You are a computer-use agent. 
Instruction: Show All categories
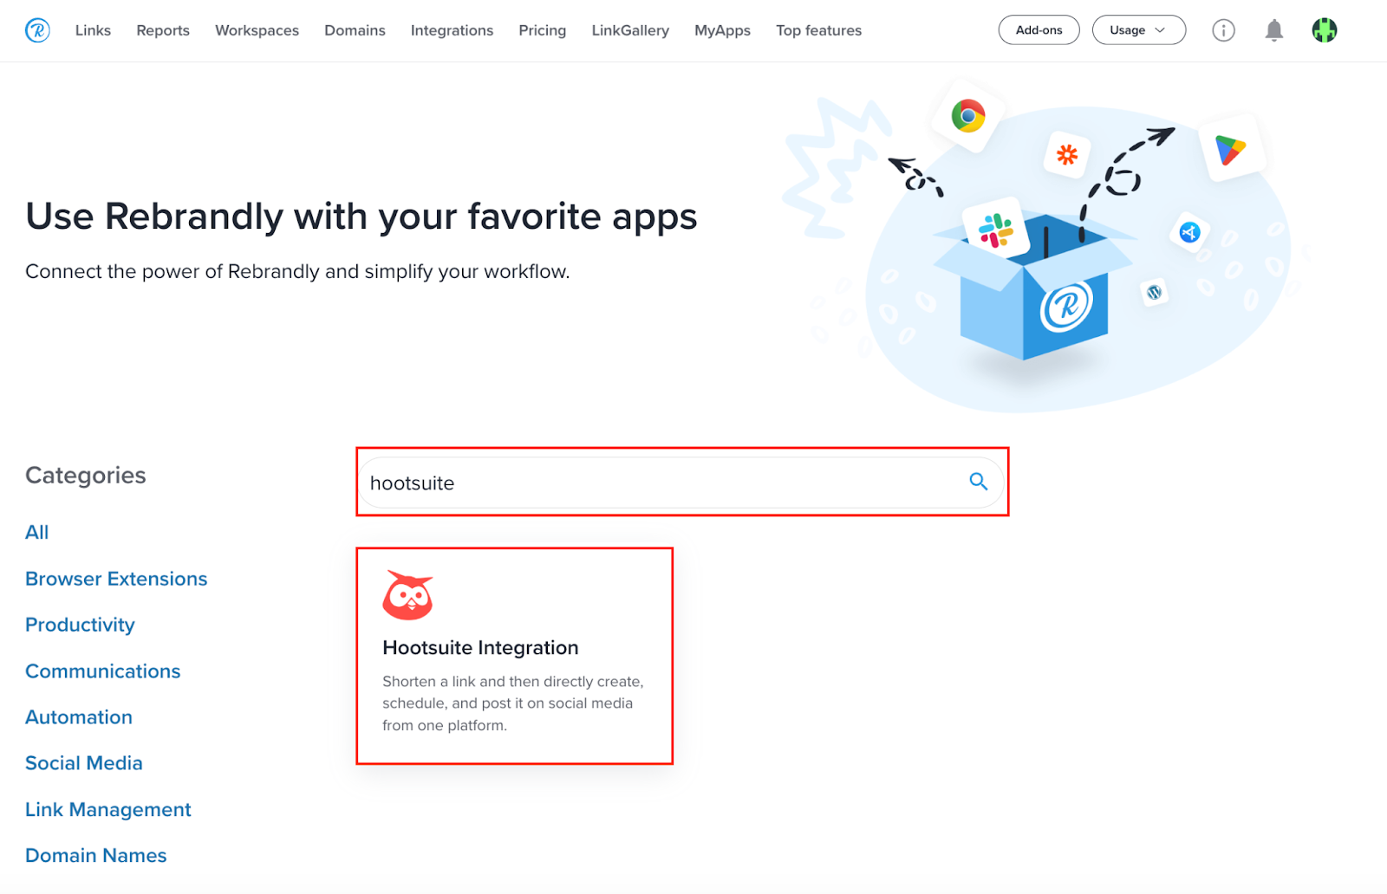tap(37, 533)
